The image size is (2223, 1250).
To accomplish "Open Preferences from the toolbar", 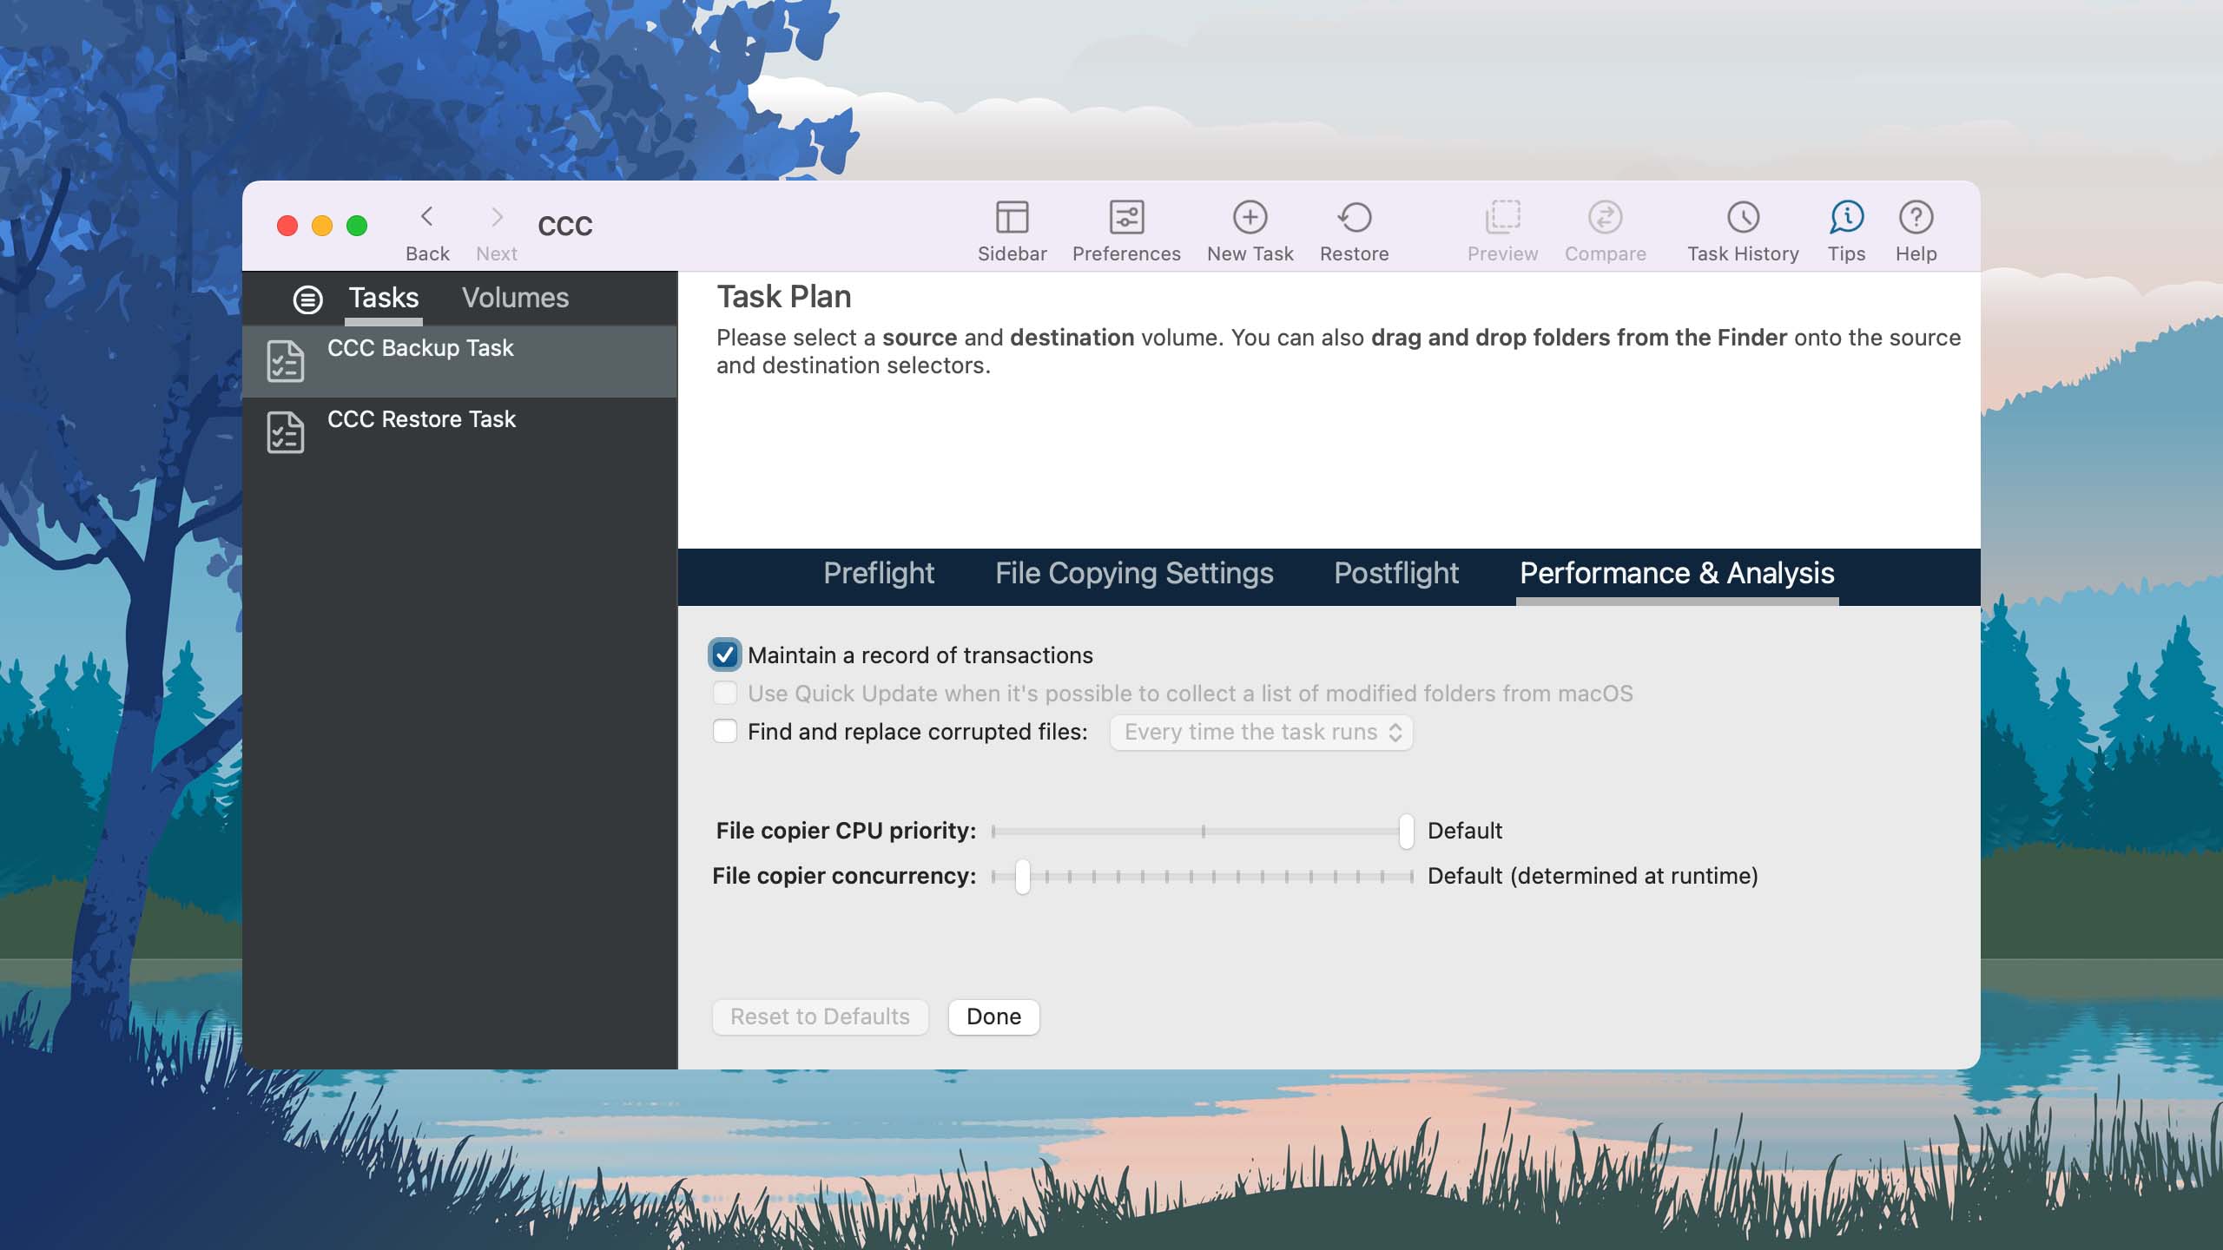I will (x=1126, y=217).
